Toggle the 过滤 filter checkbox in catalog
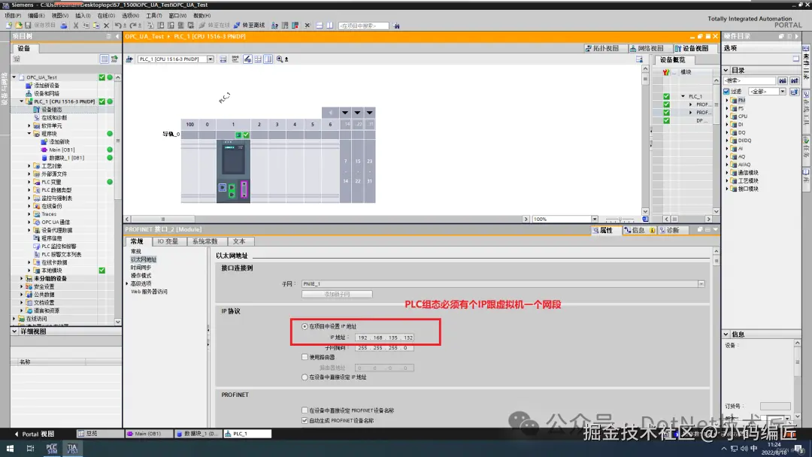 coord(726,92)
